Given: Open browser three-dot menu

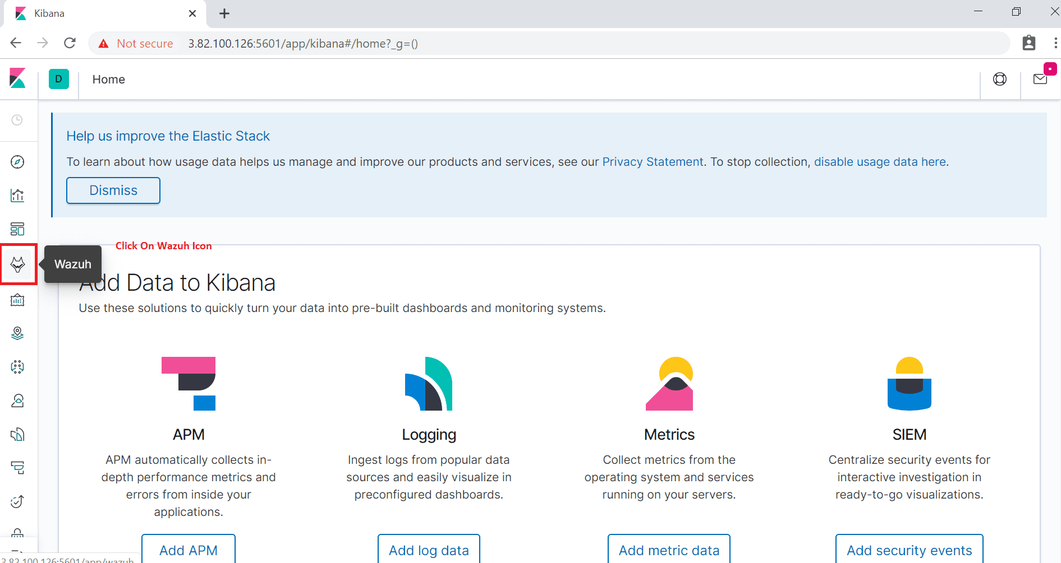Looking at the screenshot, I should pos(1055,43).
